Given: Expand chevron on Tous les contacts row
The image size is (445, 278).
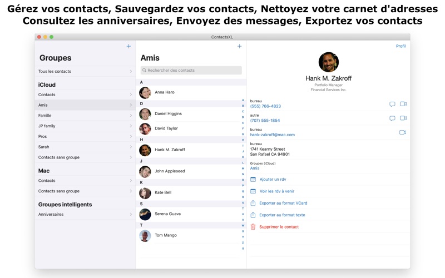Looking at the screenshot, I should pyautogui.click(x=131, y=72).
